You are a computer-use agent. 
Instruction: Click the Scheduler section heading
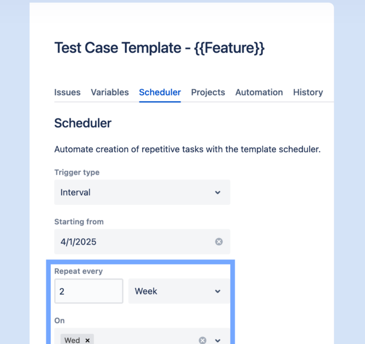[x=83, y=123]
